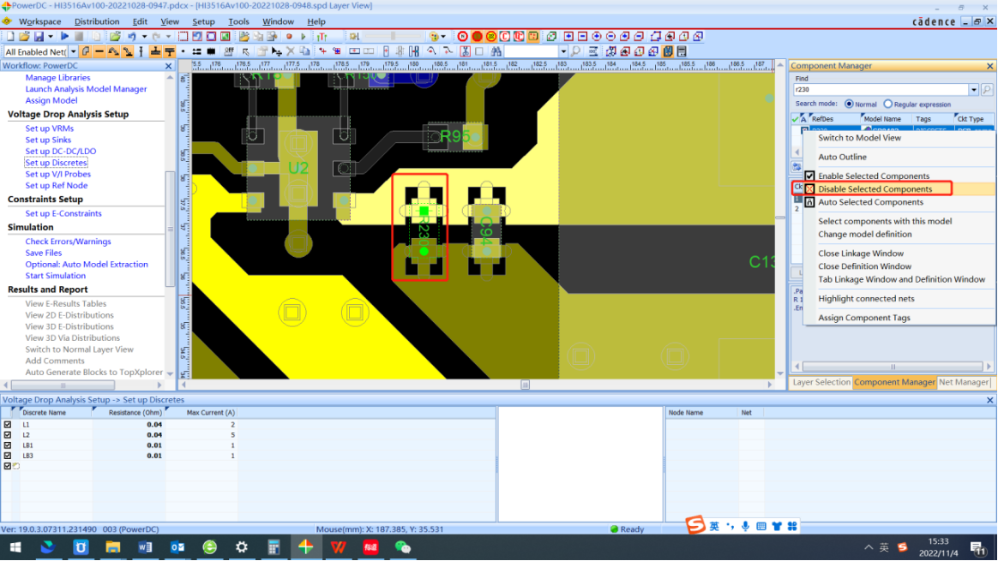Click the green play arrow icon
Viewport: 998px width, 561px height.
point(304,36)
